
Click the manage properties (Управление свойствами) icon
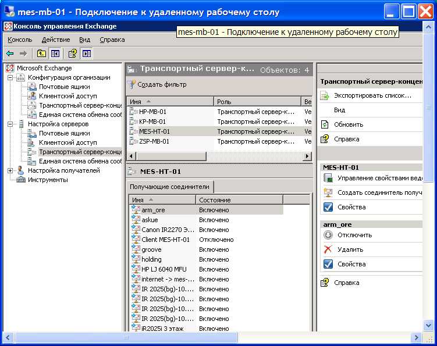point(328,178)
